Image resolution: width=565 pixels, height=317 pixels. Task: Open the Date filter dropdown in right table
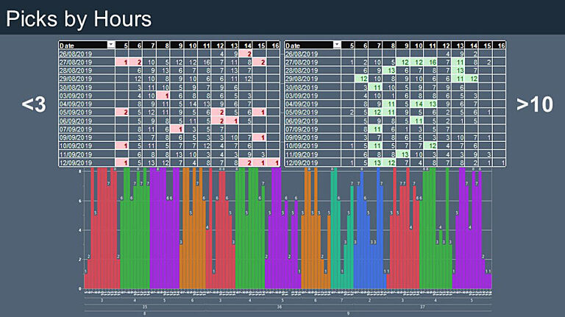tap(337, 45)
